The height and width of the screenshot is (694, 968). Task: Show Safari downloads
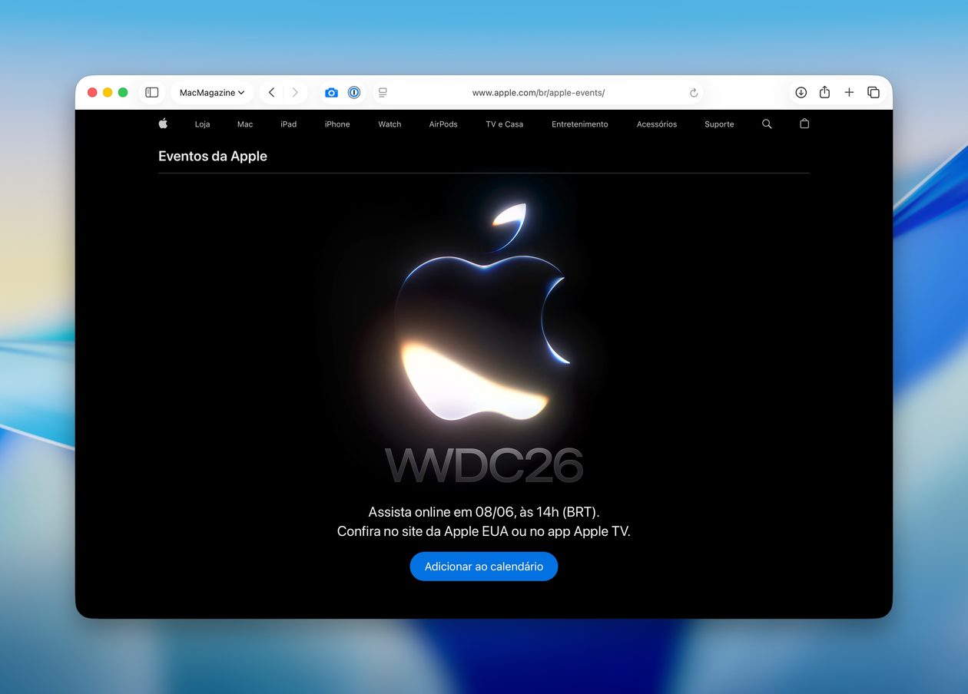801,92
